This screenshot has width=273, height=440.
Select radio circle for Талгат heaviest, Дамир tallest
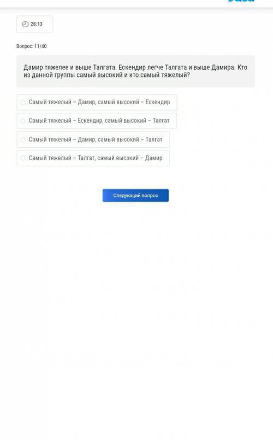[x=23, y=158]
